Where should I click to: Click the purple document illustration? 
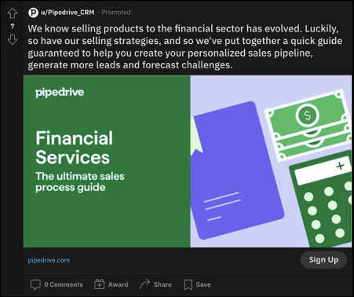(x=238, y=170)
